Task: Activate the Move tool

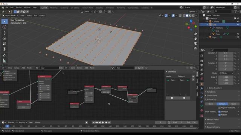Action: point(5,33)
